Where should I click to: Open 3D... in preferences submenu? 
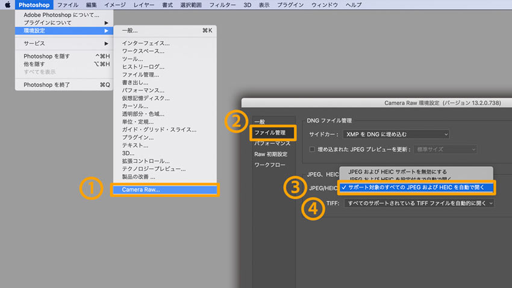point(165,153)
